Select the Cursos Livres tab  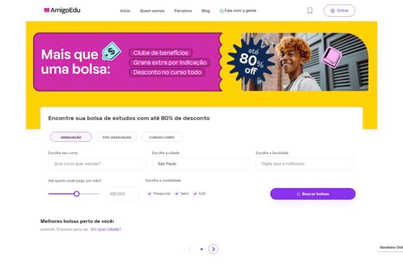[162, 137]
